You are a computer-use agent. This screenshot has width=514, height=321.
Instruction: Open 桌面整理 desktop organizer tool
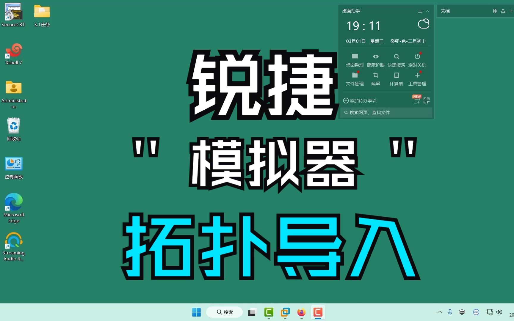click(355, 60)
